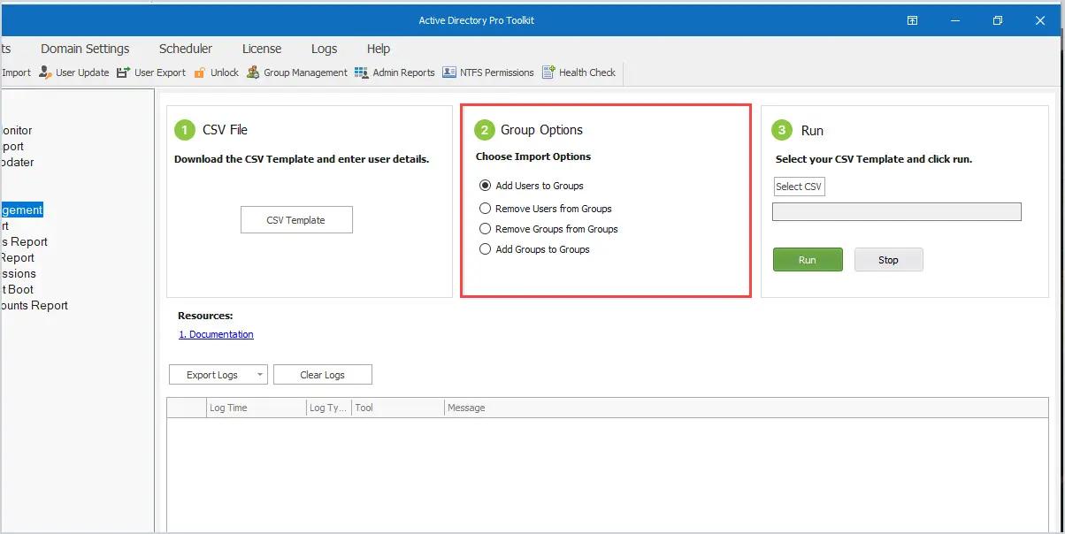Open the sidebar item ending in 'ounts Report'

point(34,305)
